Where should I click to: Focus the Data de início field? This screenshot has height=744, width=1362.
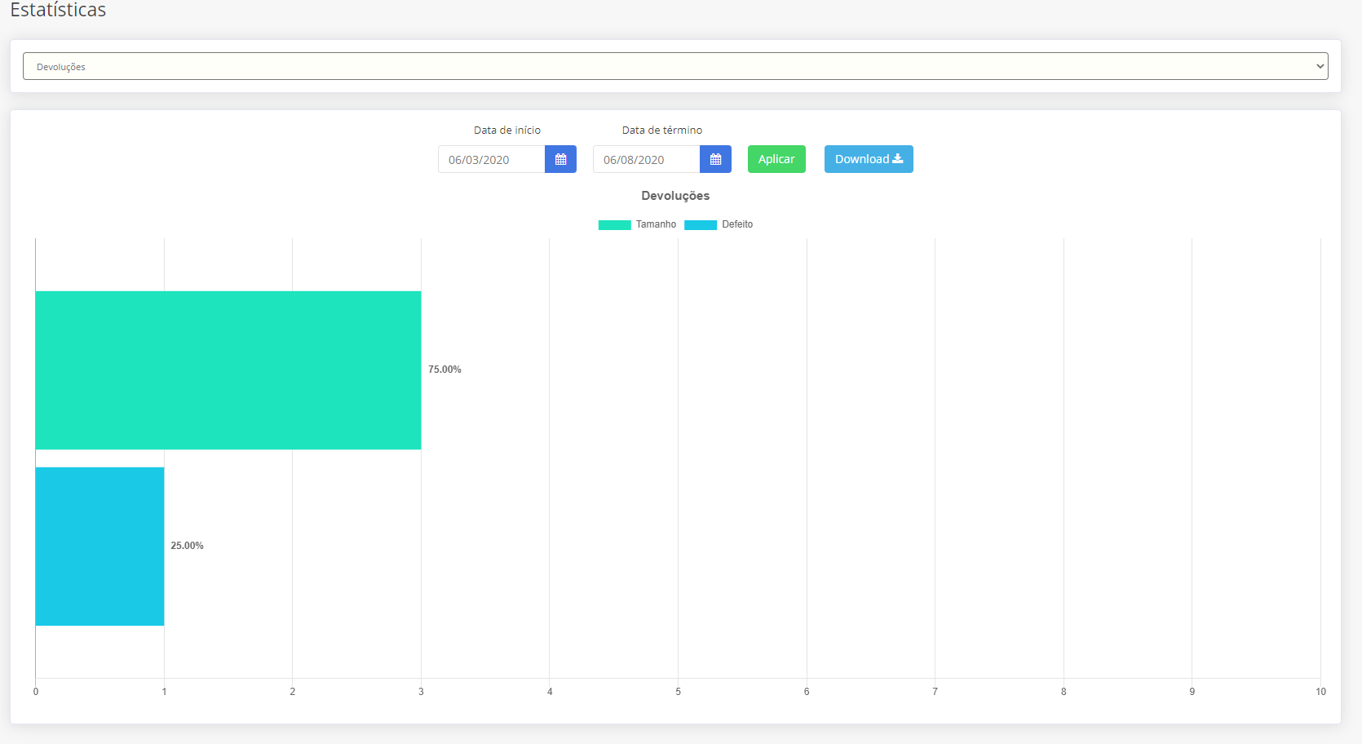pyautogui.click(x=491, y=159)
